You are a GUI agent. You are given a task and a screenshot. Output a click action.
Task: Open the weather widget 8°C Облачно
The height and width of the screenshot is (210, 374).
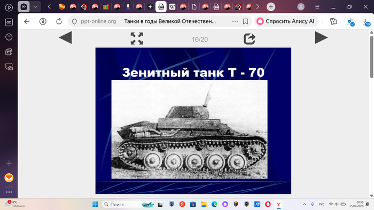pos(15,204)
